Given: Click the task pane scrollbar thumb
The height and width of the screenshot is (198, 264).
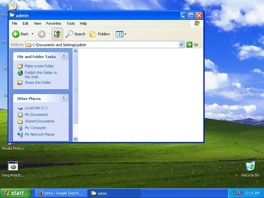Looking at the screenshot, I should (x=76, y=89).
